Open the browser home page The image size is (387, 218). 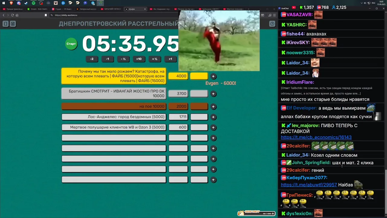(17, 15)
